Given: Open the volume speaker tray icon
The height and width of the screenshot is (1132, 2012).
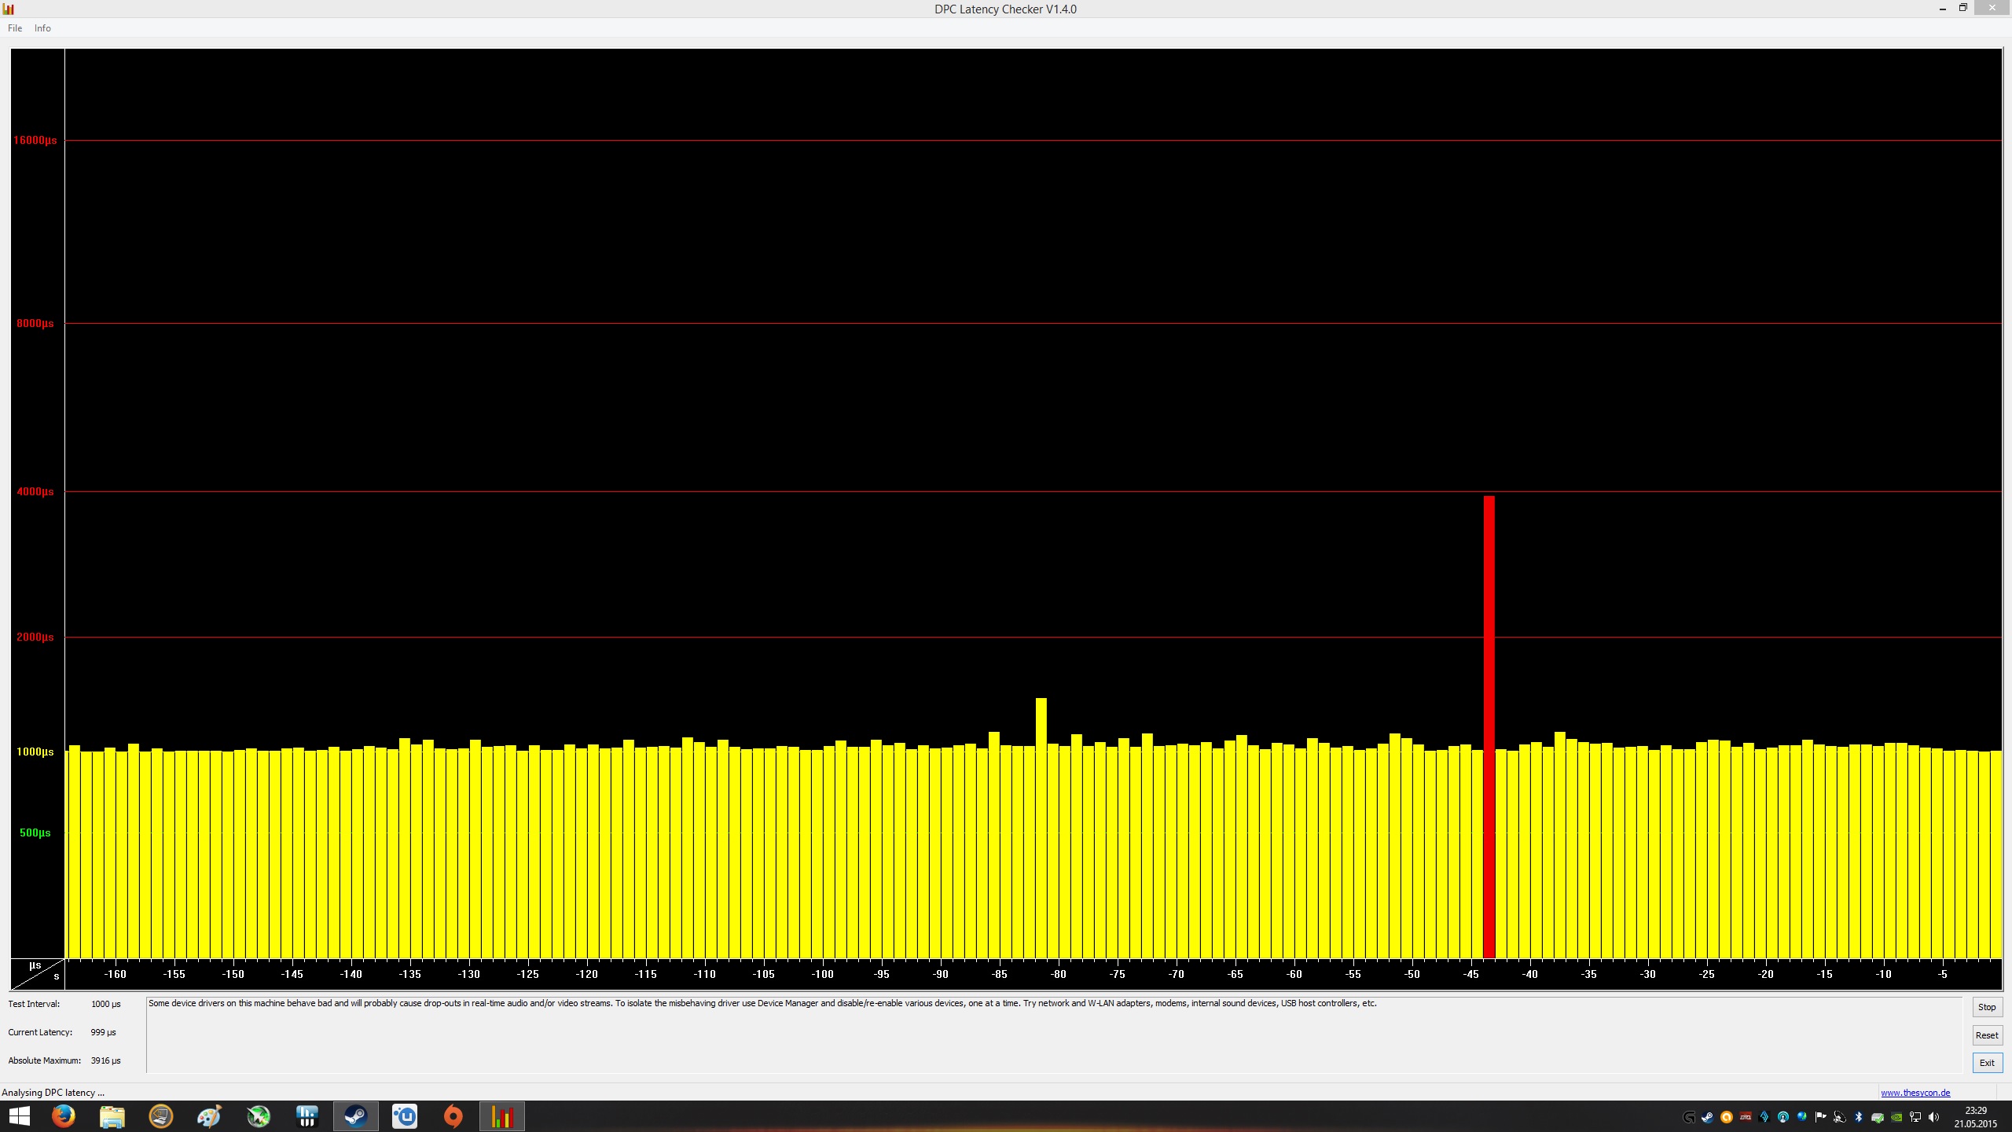Looking at the screenshot, I should click(1934, 1117).
